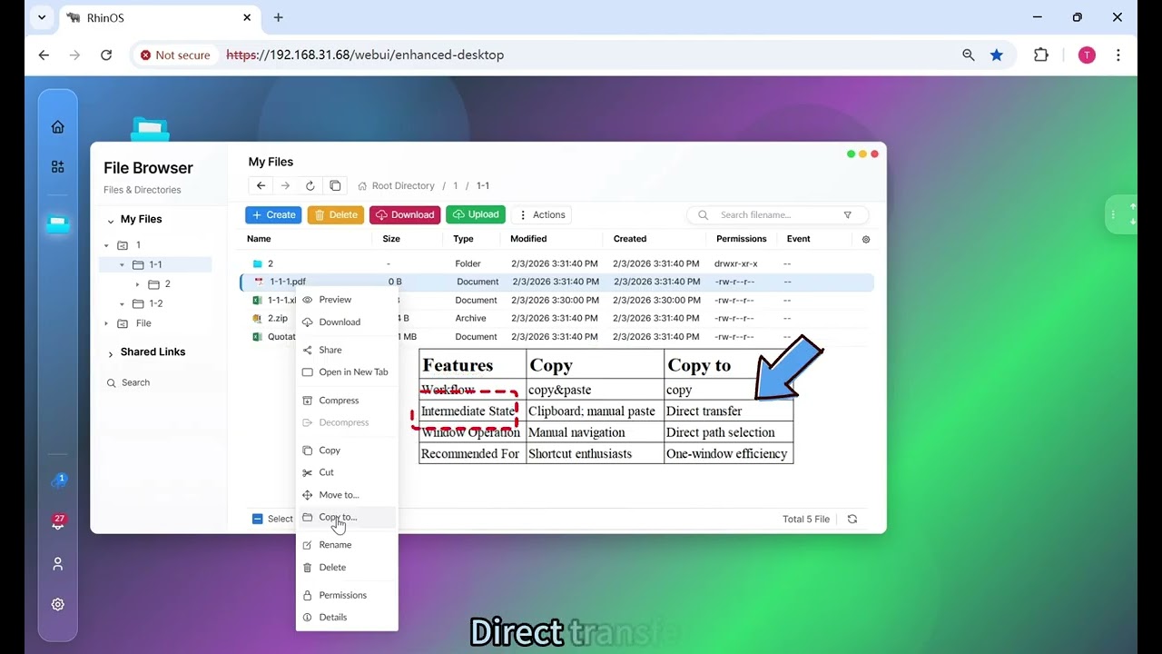Open the user account icon in sidebar
1162x654 pixels.
[58, 564]
